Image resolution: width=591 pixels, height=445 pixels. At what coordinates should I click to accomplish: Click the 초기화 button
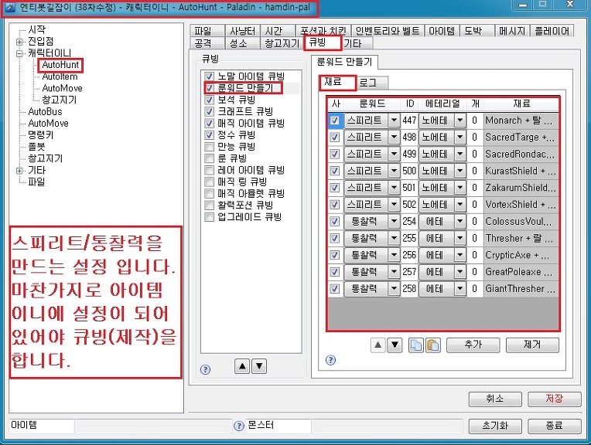tap(495, 426)
